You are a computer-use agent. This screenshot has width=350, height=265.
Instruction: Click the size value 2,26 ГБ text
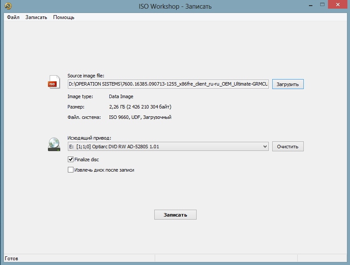[x=140, y=107]
